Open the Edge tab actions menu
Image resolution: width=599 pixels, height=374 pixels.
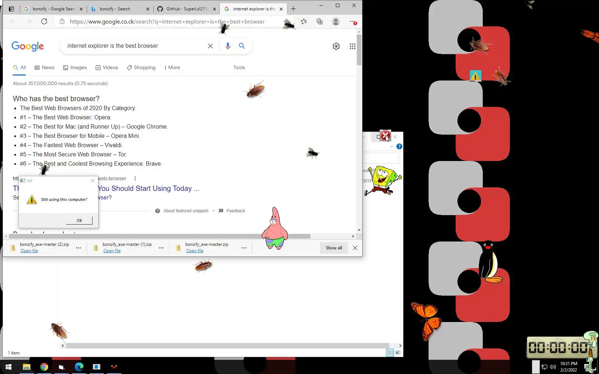click(11, 9)
